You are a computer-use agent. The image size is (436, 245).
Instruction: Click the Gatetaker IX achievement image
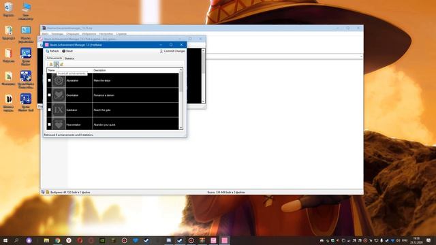[x=59, y=110]
